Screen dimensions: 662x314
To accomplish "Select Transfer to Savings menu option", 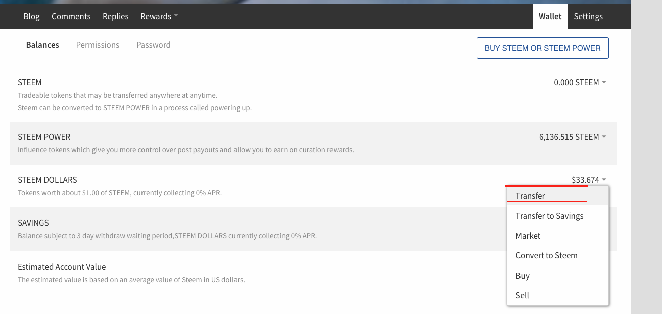I will point(549,216).
